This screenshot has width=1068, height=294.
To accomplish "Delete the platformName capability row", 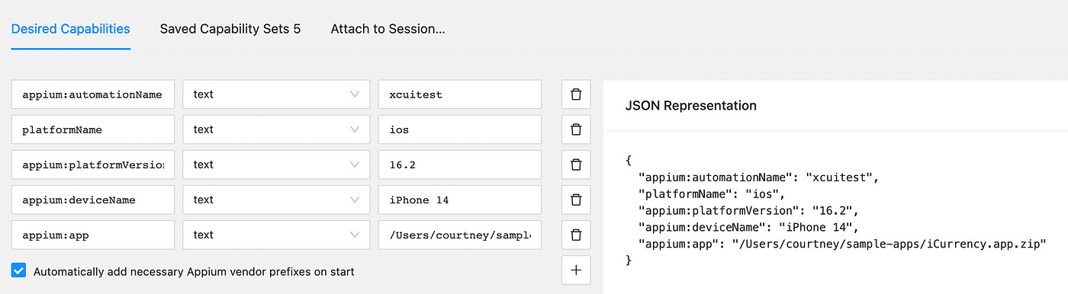I will (576, 129).
